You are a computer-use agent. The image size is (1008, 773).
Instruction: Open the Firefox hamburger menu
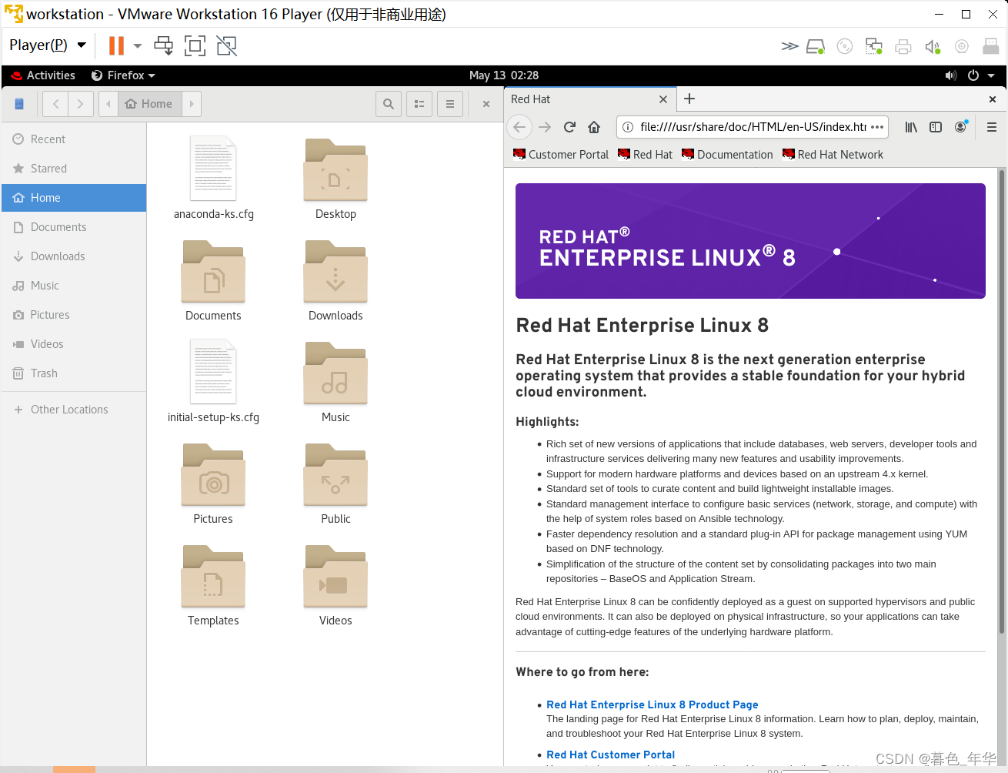(992, 127)
